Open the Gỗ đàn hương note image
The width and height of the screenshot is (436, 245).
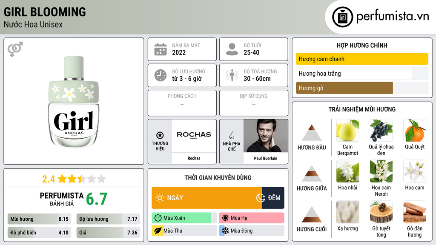415,212
